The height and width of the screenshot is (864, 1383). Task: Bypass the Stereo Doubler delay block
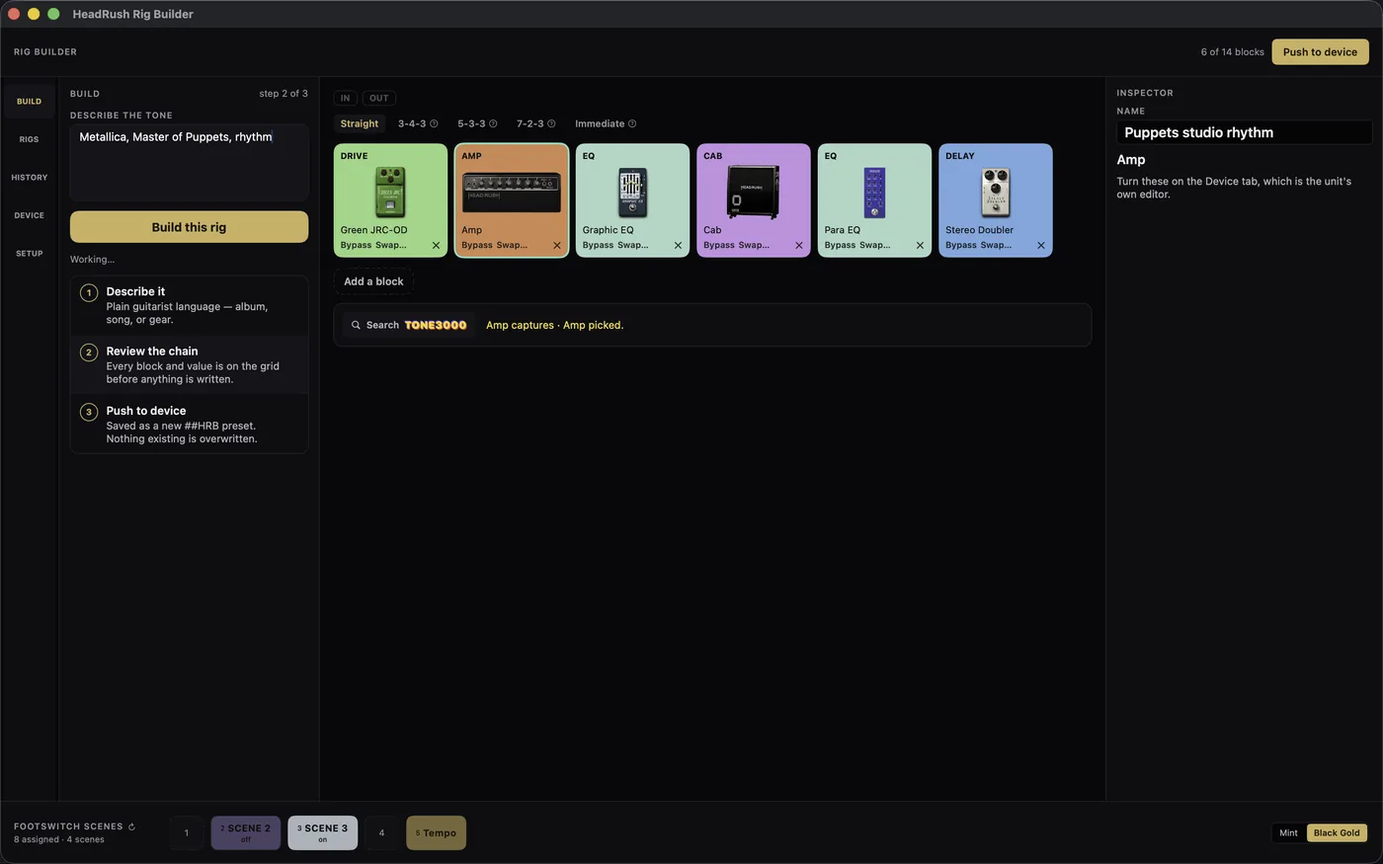pyautogui.click(x=961, y=245)
